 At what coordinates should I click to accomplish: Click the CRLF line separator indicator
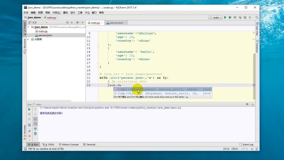(235, 149)
